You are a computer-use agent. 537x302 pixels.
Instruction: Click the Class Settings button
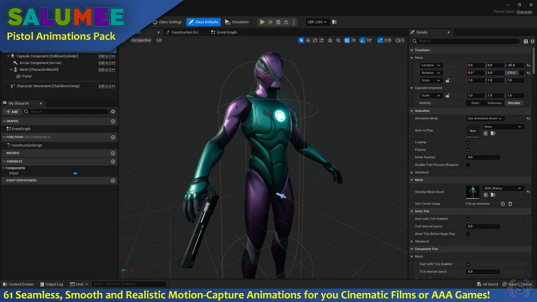tap(167, 22)
